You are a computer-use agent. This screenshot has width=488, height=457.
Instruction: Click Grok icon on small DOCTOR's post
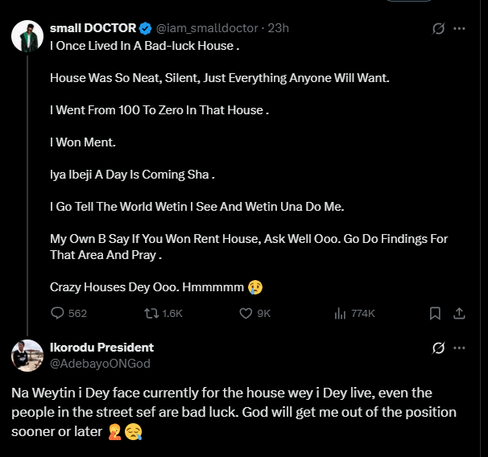point(439,28)
